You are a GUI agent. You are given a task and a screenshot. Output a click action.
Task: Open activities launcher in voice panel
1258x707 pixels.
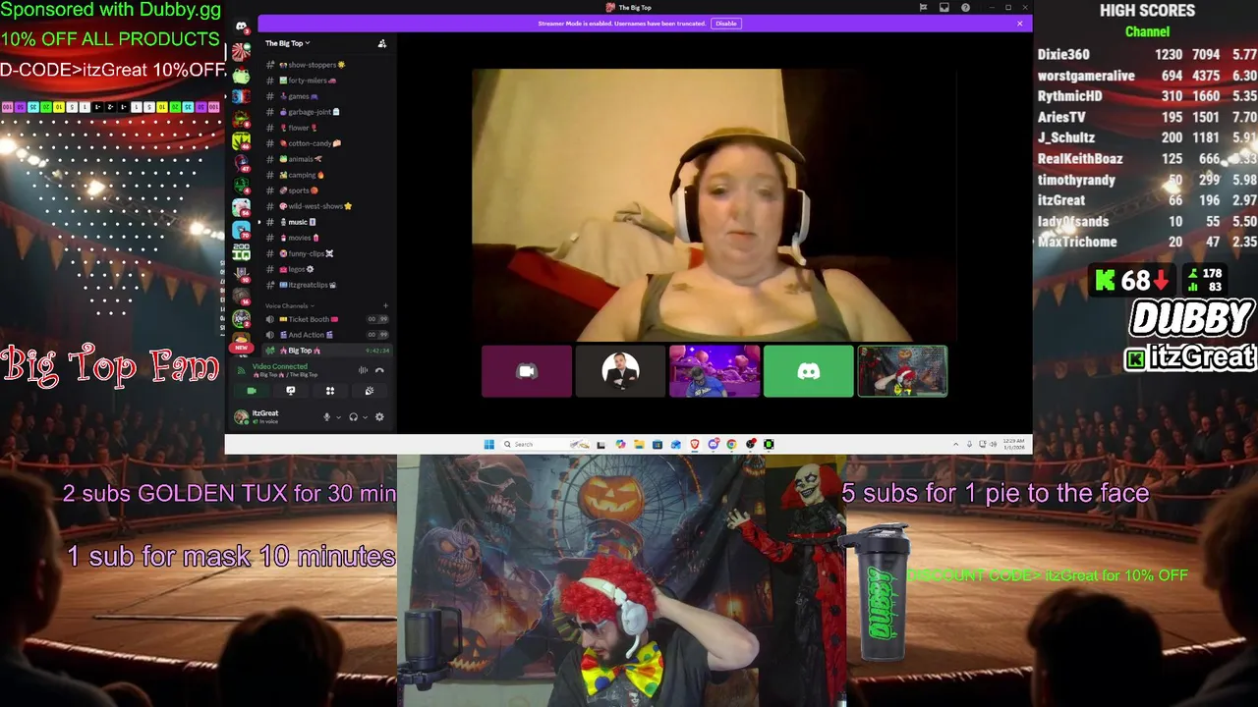tap(330, 391)
